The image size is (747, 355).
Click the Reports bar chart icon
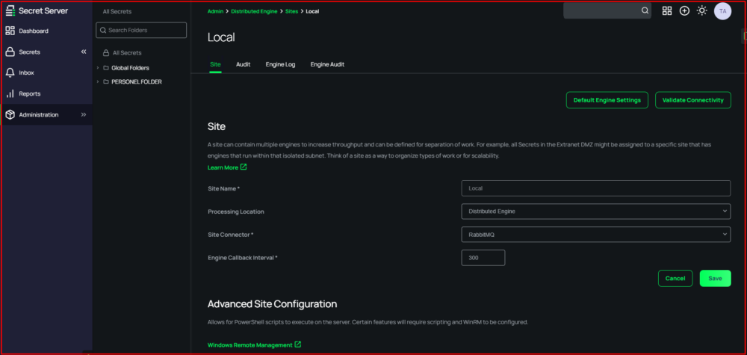pyautogui.click(x=10, y=93)
